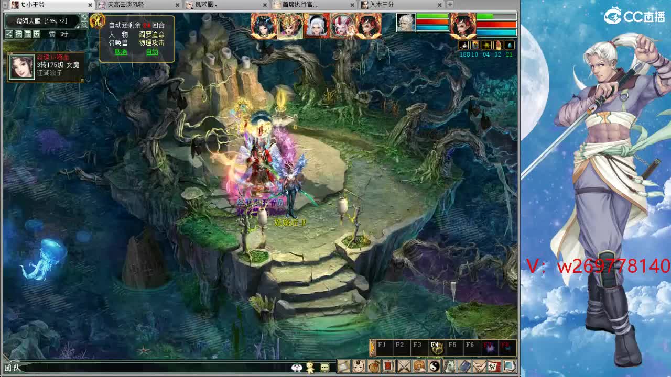Click the buff icon showing 04

pyautogui.click(x=486, y=46)
